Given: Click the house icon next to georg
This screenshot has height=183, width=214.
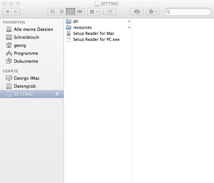Looking at the screenshot, I should tap(9, 45).
